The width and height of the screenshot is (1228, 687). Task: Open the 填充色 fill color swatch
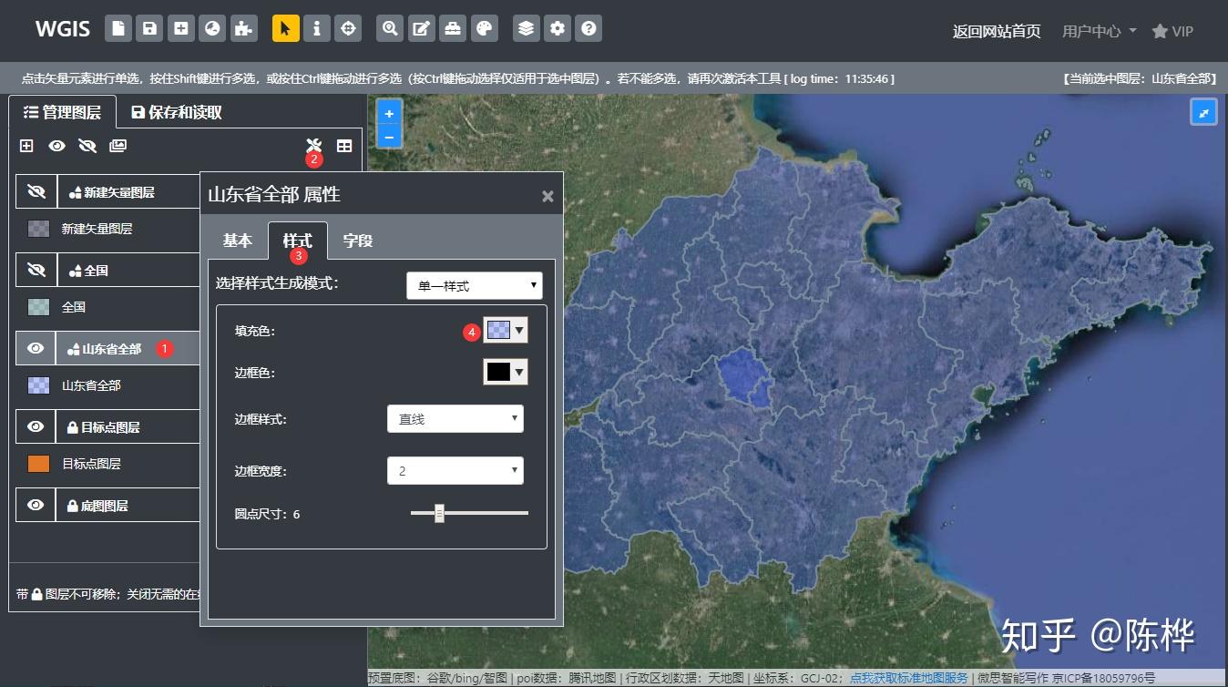tap(505, 331)
